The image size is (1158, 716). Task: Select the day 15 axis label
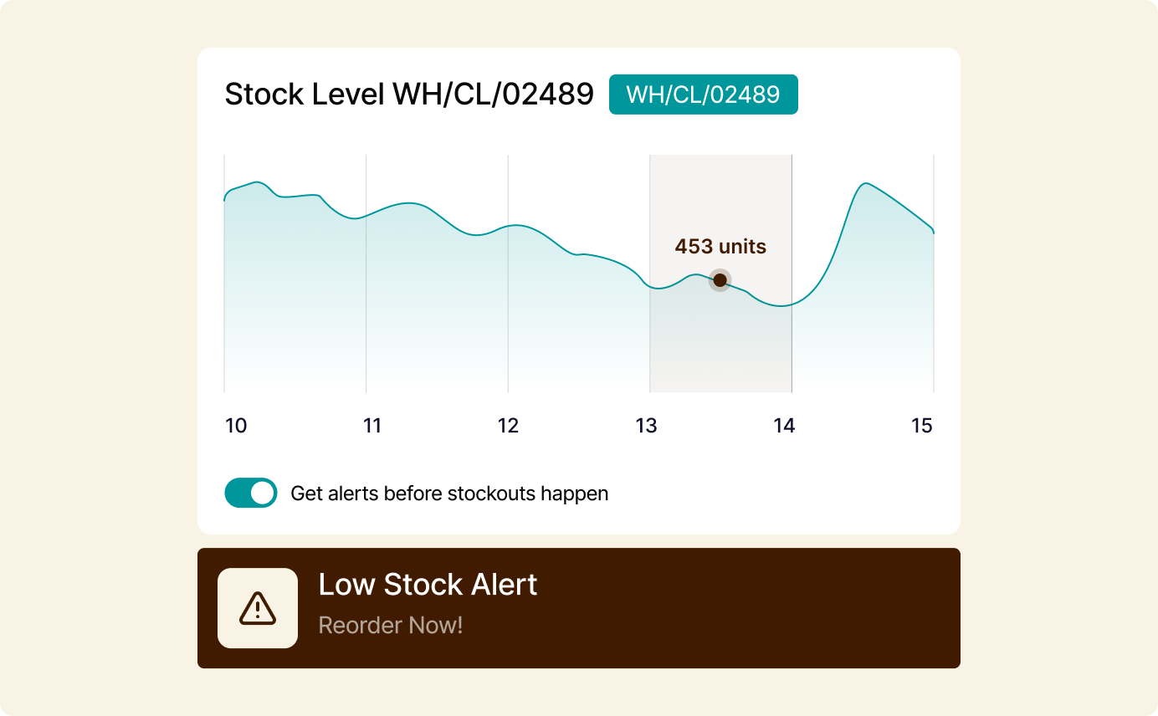click(922, 426)
